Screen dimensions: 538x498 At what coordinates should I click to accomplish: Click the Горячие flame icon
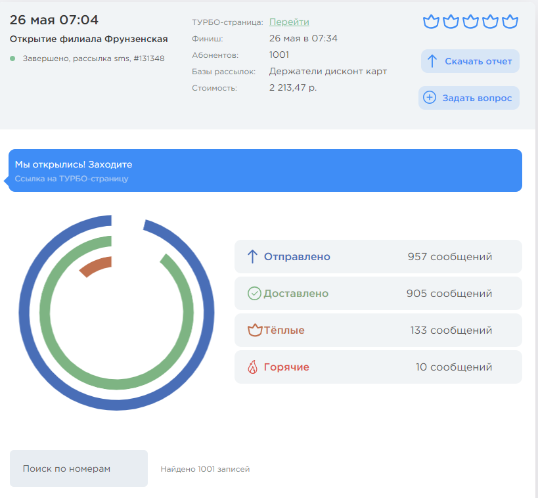253,367
